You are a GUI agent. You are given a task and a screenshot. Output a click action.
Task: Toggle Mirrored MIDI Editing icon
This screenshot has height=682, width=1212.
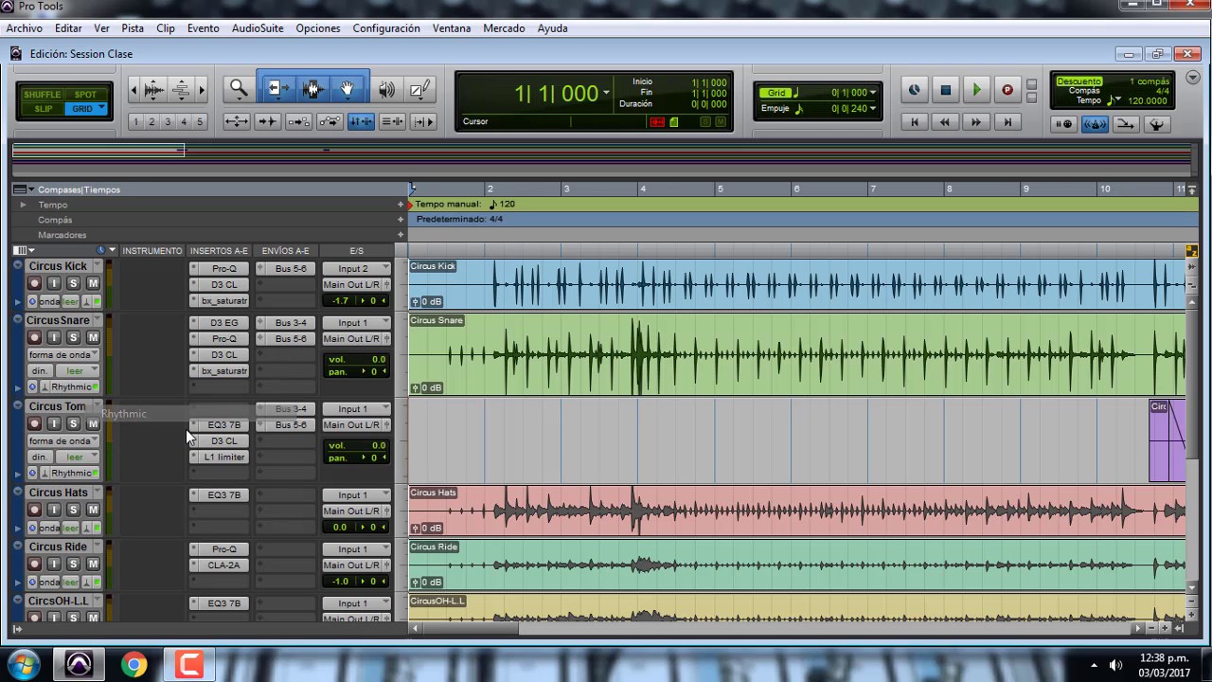coord(298,121)
